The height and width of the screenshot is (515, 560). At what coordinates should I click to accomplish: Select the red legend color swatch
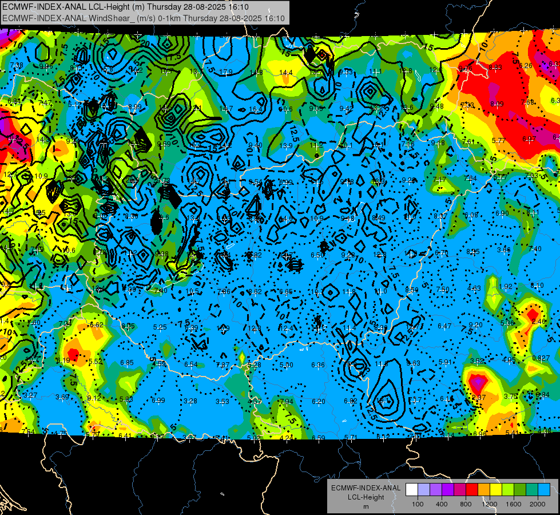pos(472,490)
